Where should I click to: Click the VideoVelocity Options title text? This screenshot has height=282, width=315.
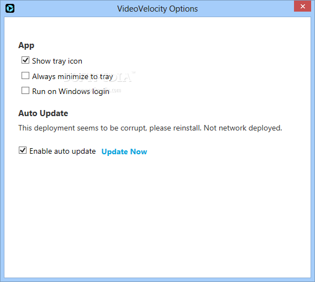pyautogui.click(x=158, y=9)
